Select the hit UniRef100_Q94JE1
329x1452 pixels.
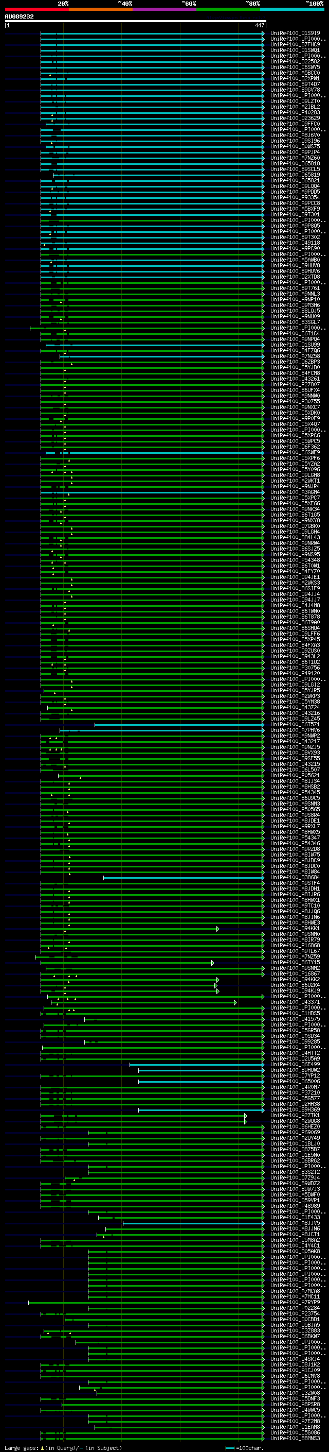tap(295, 577)
